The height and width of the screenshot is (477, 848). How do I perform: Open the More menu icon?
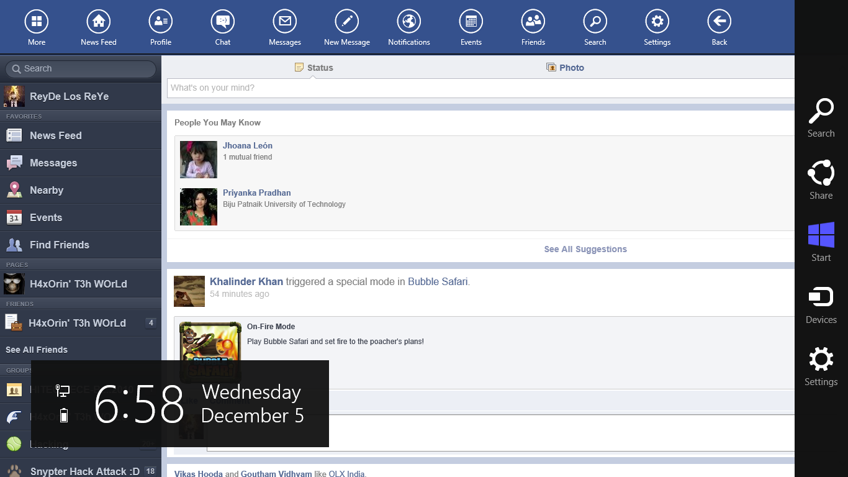click(x=37, y=22)
